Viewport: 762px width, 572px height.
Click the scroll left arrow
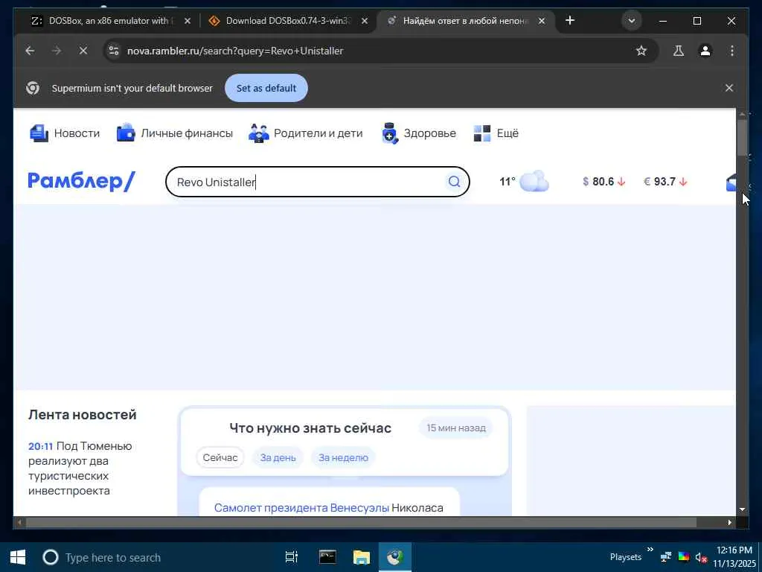tap(19, 522)
